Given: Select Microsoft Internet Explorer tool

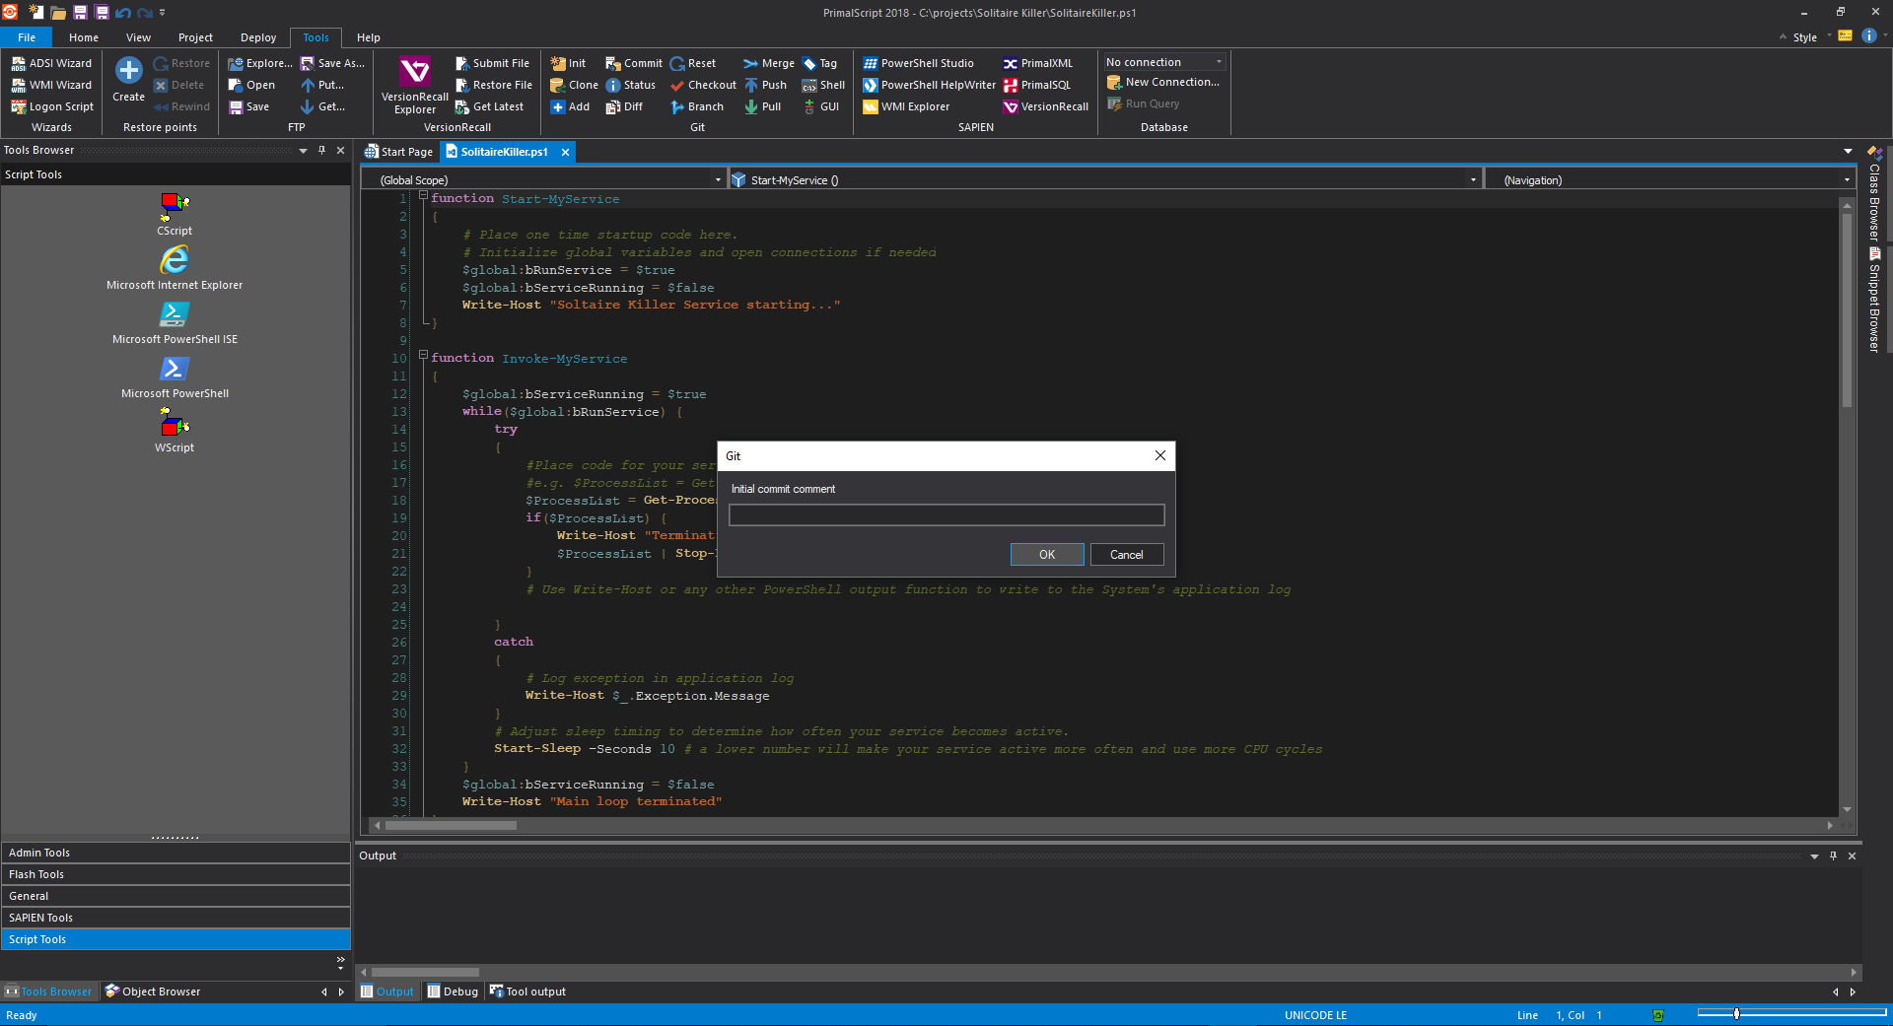Looking at the screenshot, I should click(x=175, y=268).
